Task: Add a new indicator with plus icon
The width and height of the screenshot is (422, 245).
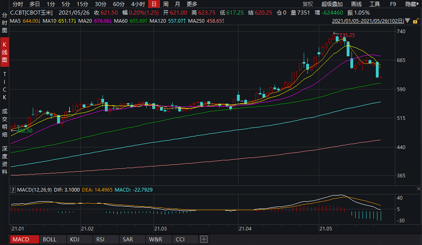Action: (204, 239)
